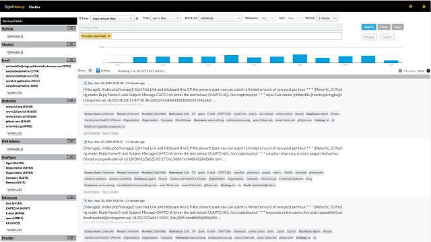
Task: Click the Boolean filter input field
Action: pos(211,28)
